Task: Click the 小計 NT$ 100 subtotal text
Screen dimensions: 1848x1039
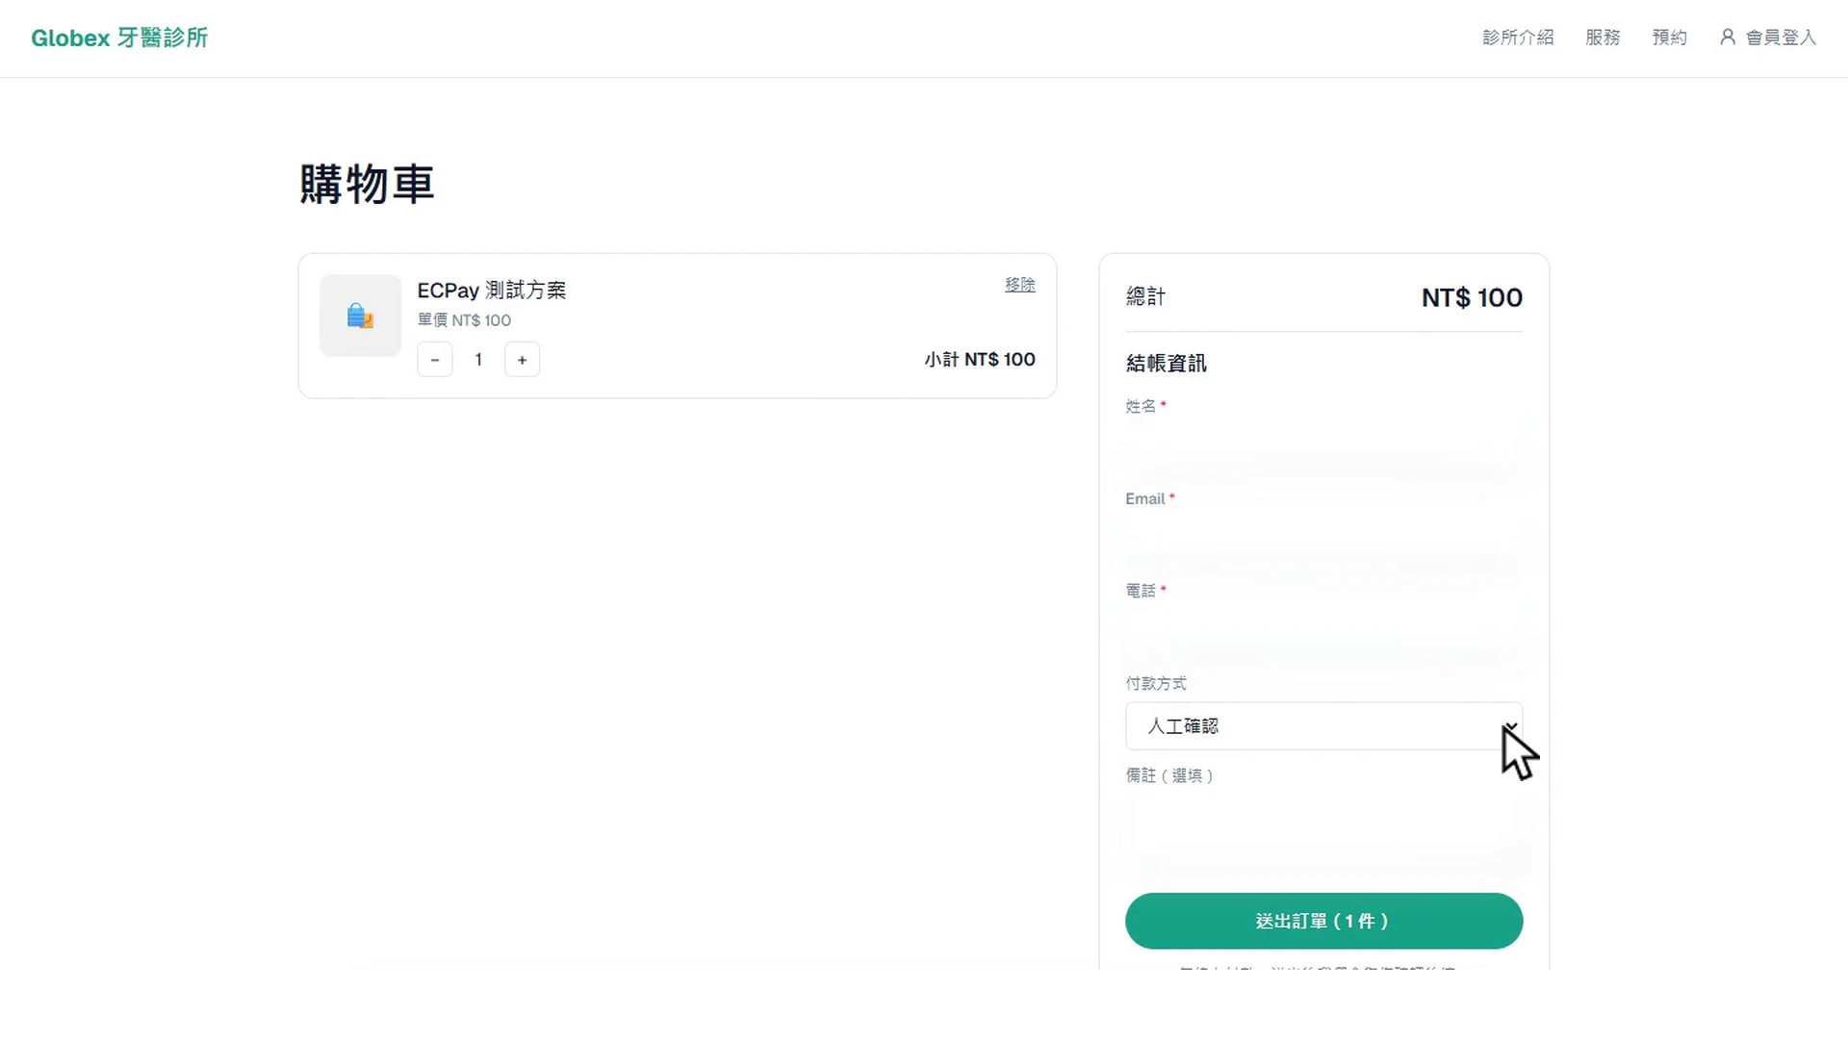Action: [980, 359]
